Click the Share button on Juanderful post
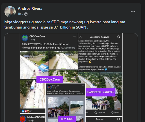The width and height of the screenshot is (145, 122). 115,112
